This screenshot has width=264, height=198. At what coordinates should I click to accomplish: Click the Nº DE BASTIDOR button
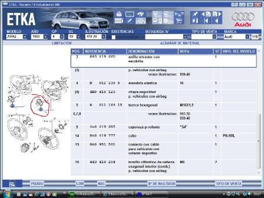161,183
